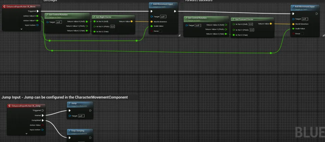Click In Rot Z (Yaw) pin on Get Forward Vector
Screen dimensions: 325x142
pyautogui.click(x=234, y=35)
